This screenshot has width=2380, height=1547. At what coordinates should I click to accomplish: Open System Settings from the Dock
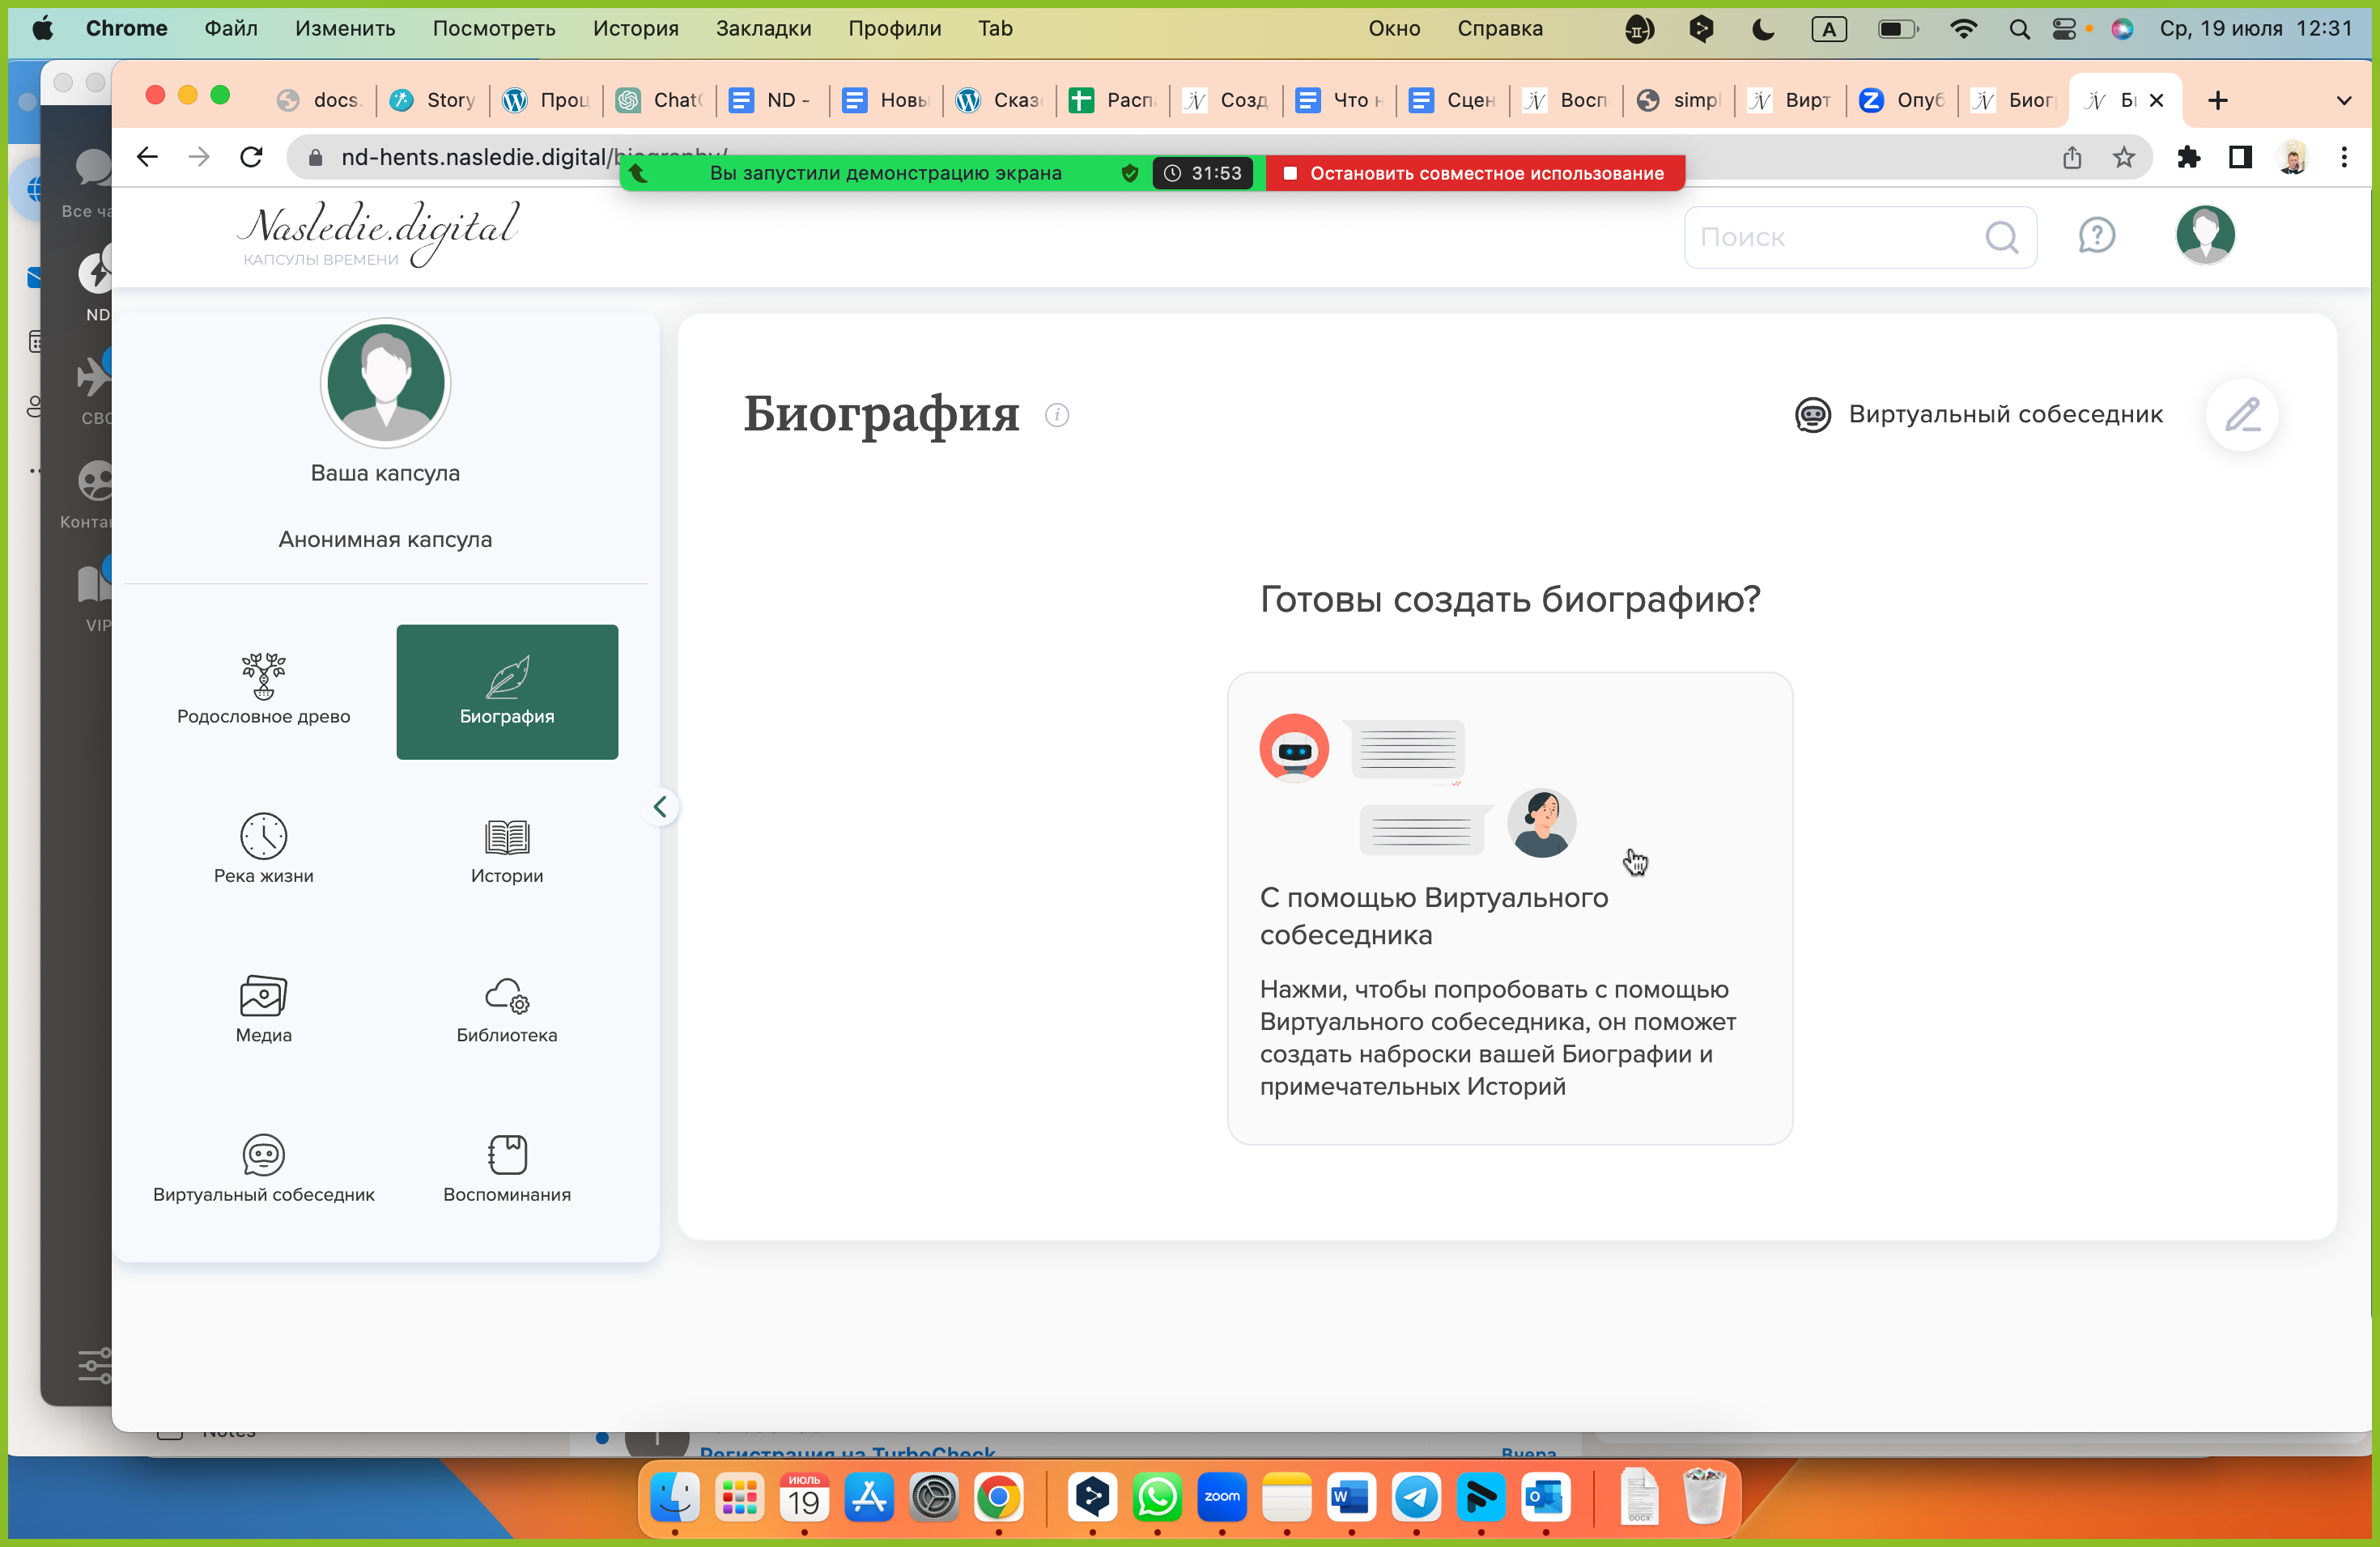934,1497
